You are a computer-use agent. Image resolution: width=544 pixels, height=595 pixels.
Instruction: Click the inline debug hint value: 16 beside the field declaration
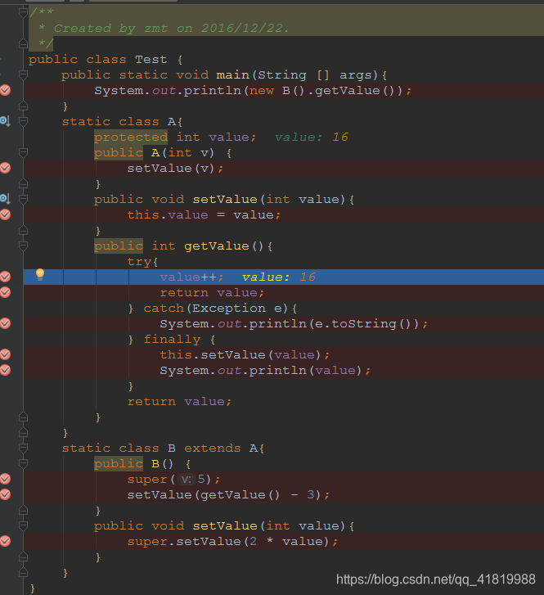(312, 137)
